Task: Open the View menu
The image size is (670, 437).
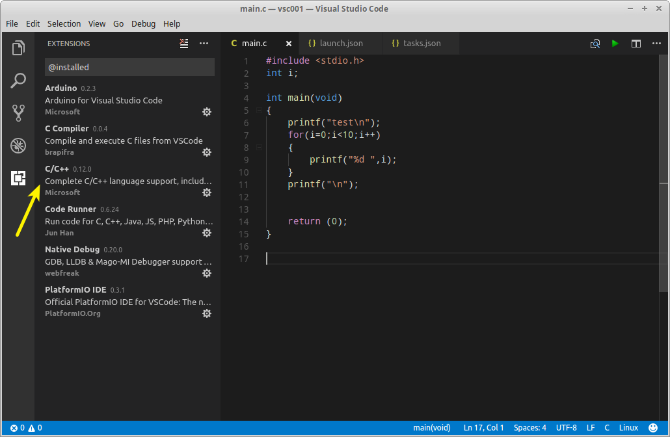Action: [x=97, y=24]
